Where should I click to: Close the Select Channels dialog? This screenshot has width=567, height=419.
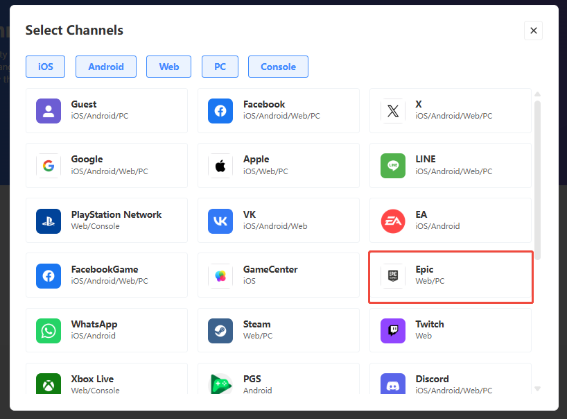[533, 31]
